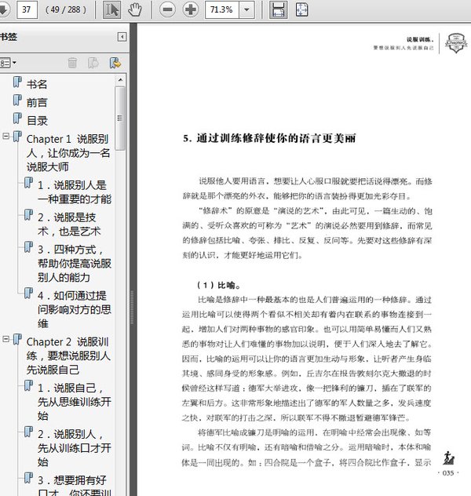Open the 书名 bookmark
Screen dimensions: 471x496
point(37,84)
